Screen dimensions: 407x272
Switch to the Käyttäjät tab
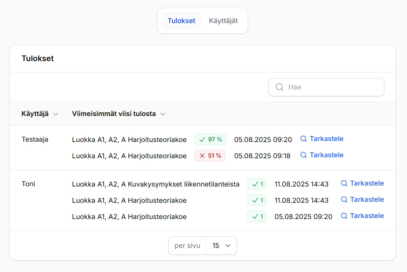pos(223,21)
